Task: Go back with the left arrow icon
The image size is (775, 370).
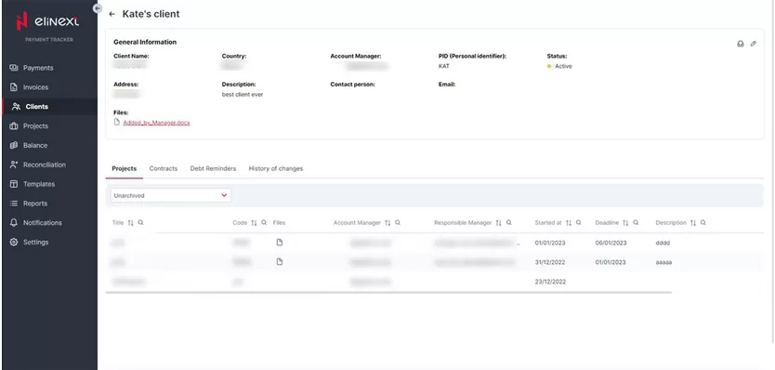Action: pyautogui.click(x=112, y=14)
